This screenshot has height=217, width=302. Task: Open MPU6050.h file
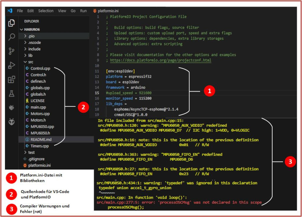[38, 133]
